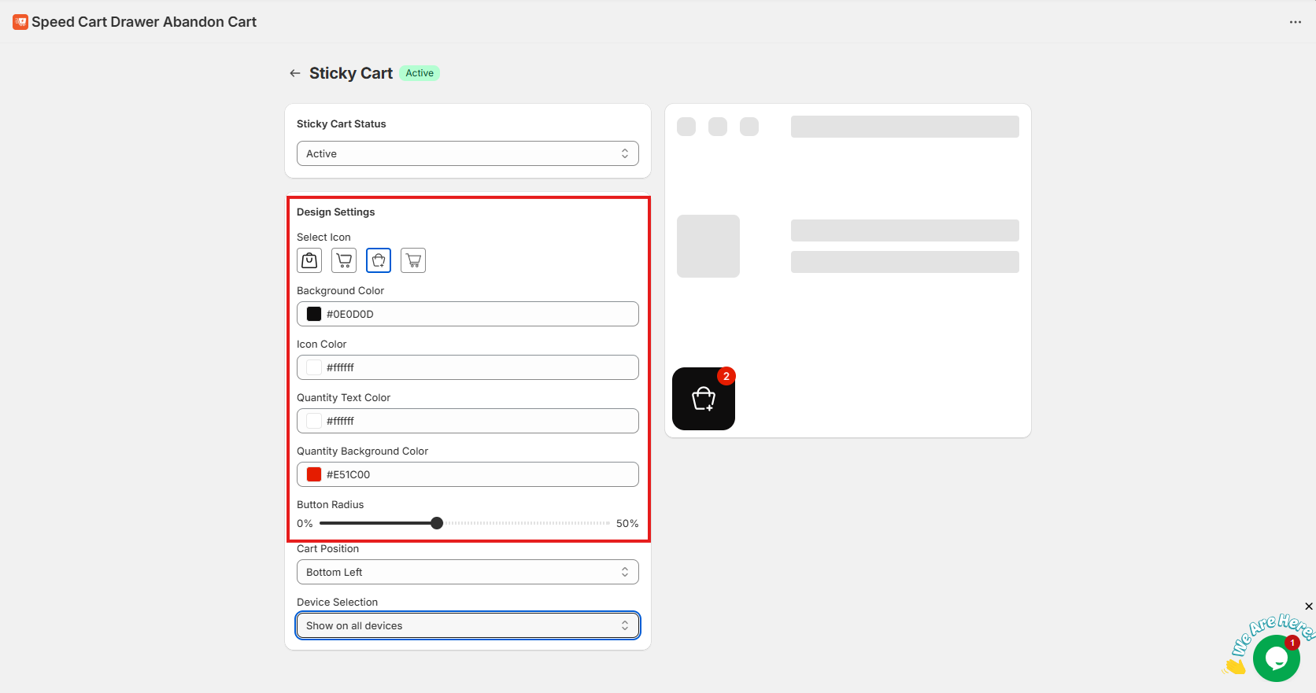
Task: Expand the Cart Position dropdown
Action: click(x=468, y=572)
